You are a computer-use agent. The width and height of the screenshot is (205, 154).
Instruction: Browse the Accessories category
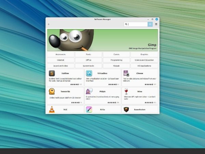(60, 54)
